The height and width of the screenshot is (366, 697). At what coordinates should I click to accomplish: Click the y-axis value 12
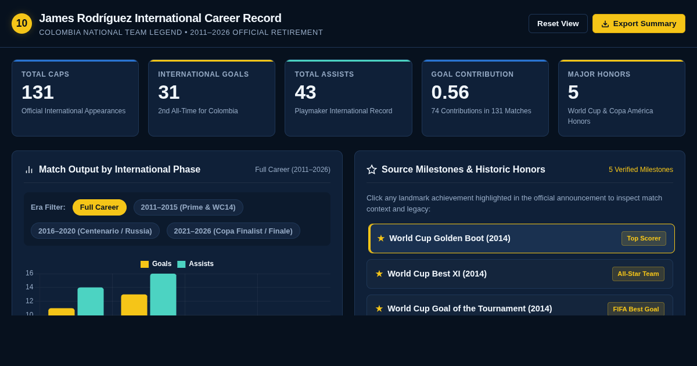click(30, 301)
